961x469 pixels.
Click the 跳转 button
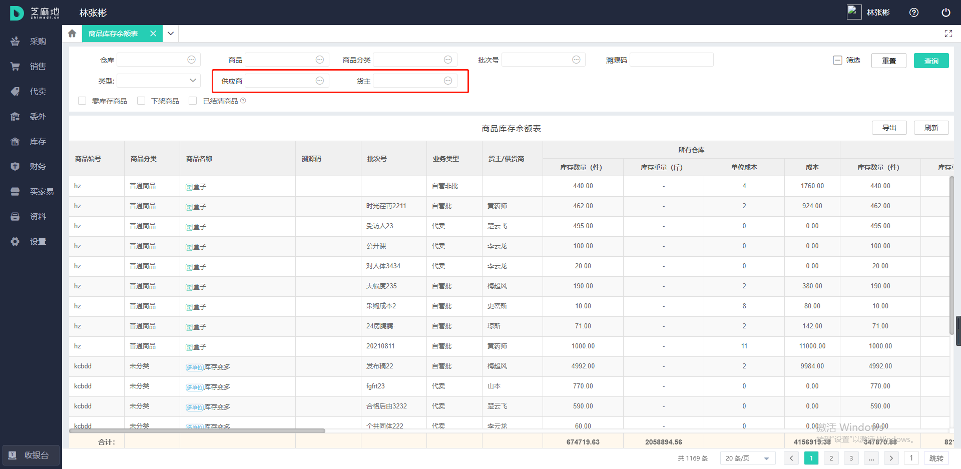coord(936,458)
